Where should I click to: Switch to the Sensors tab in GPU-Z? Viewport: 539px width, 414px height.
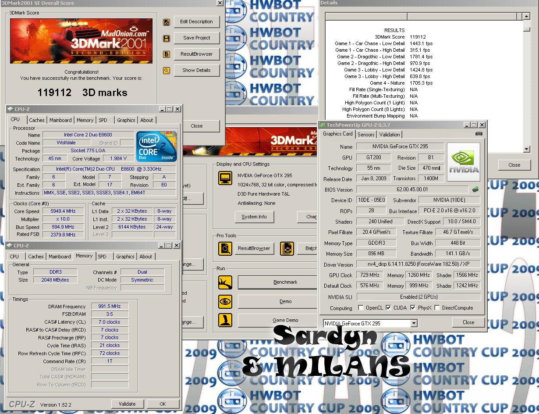(x=366, y=135)
